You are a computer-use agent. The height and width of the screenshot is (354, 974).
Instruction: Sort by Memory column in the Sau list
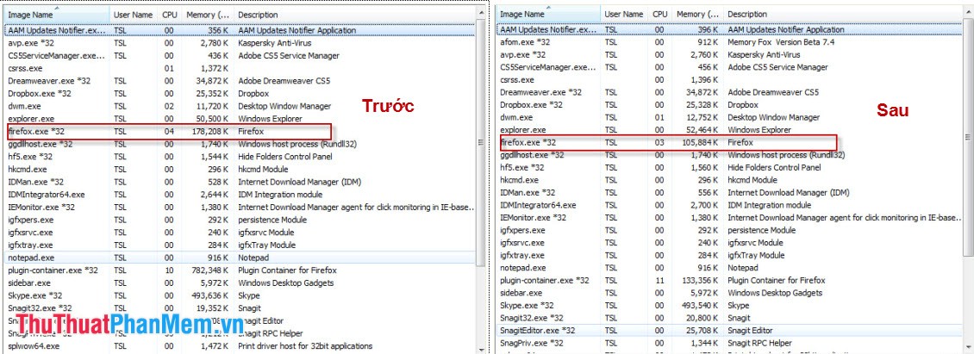(698, 15)
